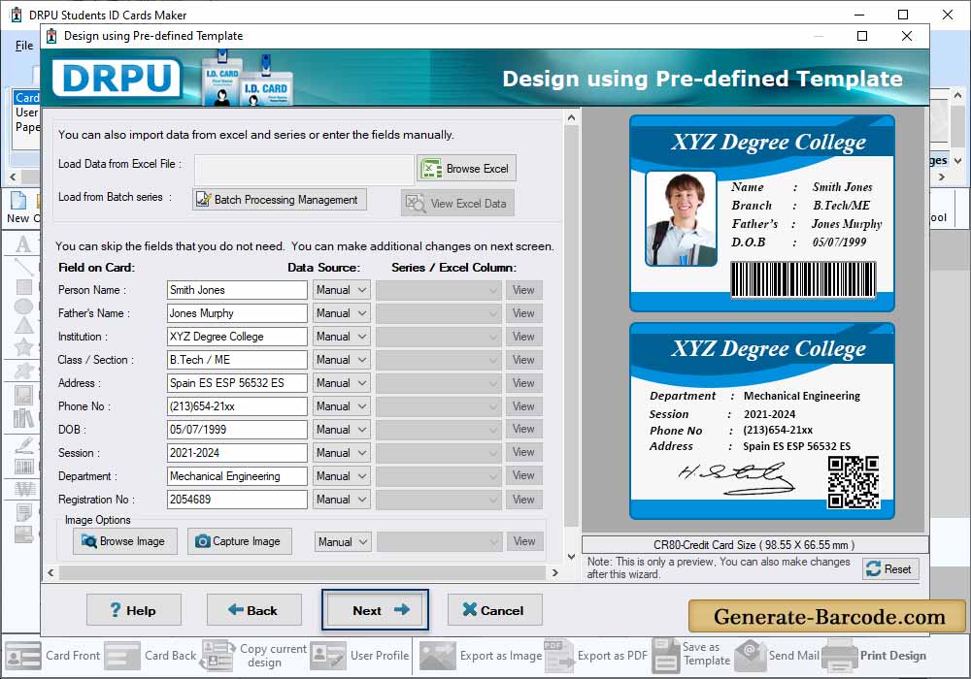
Task: Click form panel scroll-down arrow
Action: coord(571,557)
